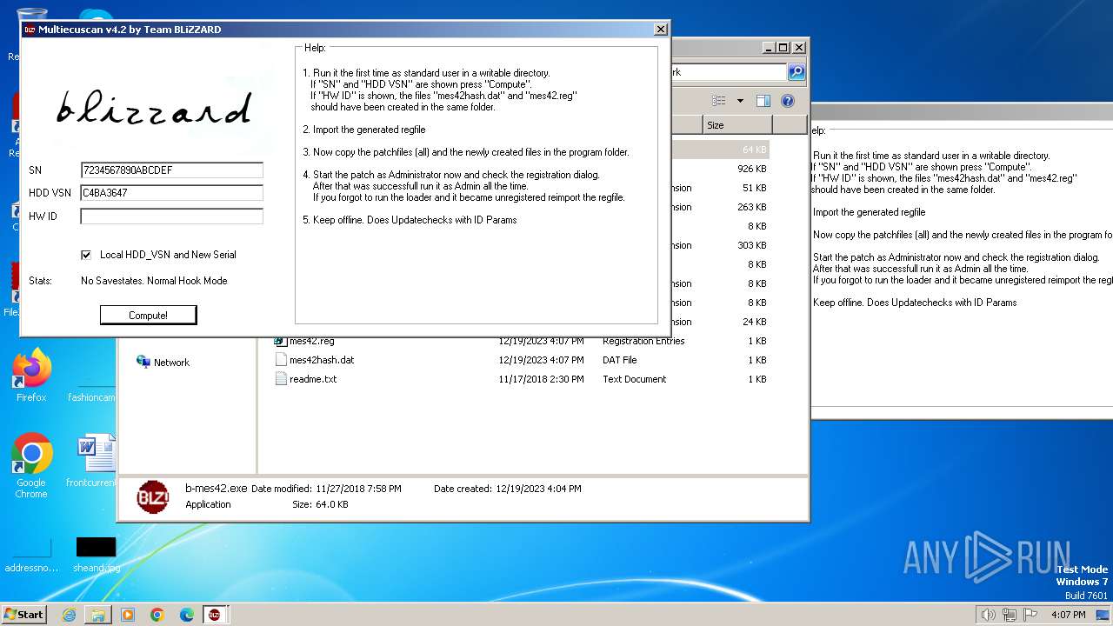
Task: Click the readme.txt file icon
Action: pos(280,379)
